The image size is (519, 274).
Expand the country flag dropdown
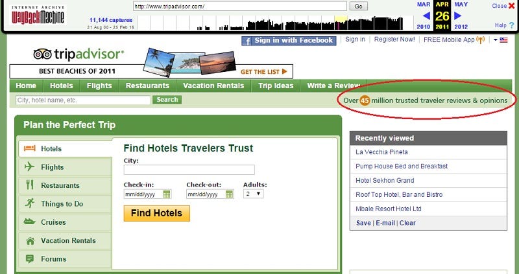click(x=500, y=40)
